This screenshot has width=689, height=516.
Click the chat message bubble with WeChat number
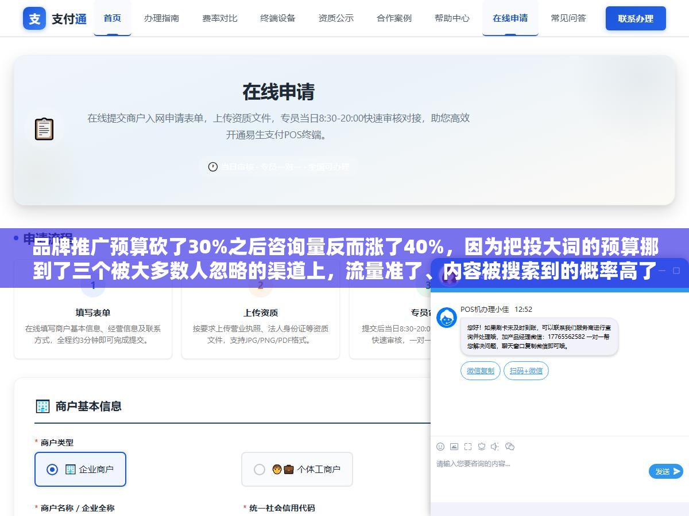pyautogui.click(x=539, y=337)
